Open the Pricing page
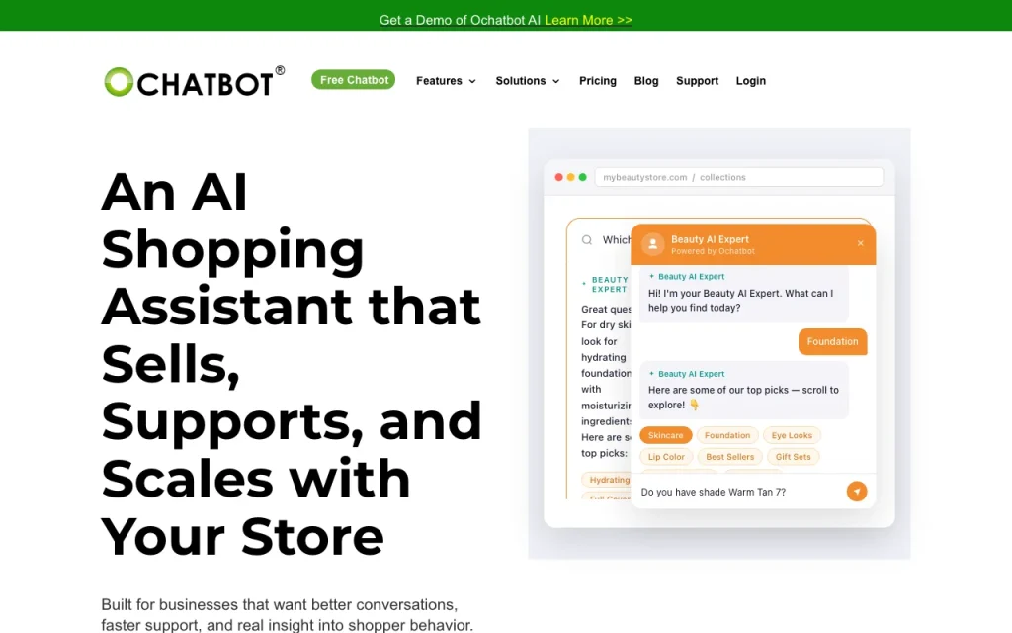The height and width of the screenshot is (633, 1012). 598,81
